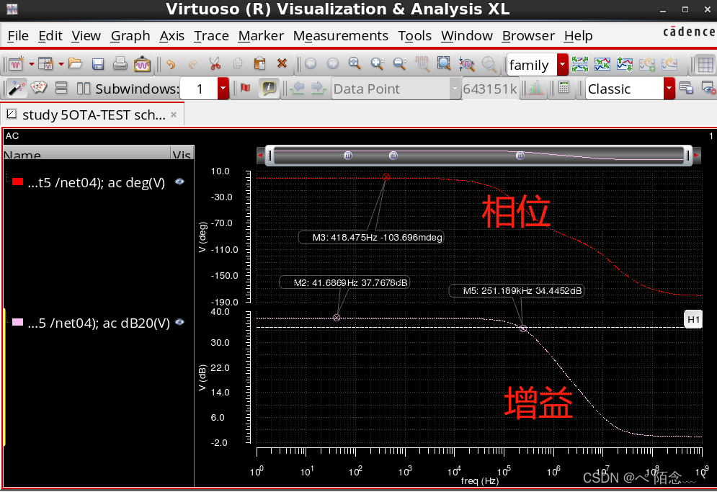The height and width of the screenshot is (492, 717).
Task: Copy the selected trace
Action: pyautogui.click(x=237, y=64)
